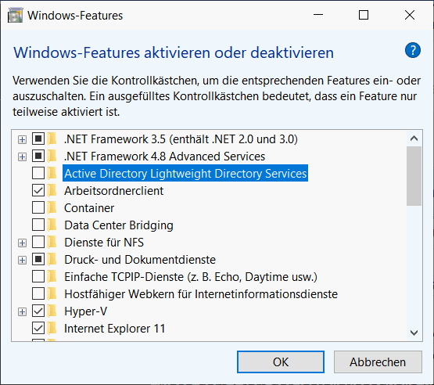Select Hostfähiger Webkern für Internetinformationsdienste entry
Image resolution: width=434 pixels, height=385 pixels.
pyautogui.click(x=201, y=294)
